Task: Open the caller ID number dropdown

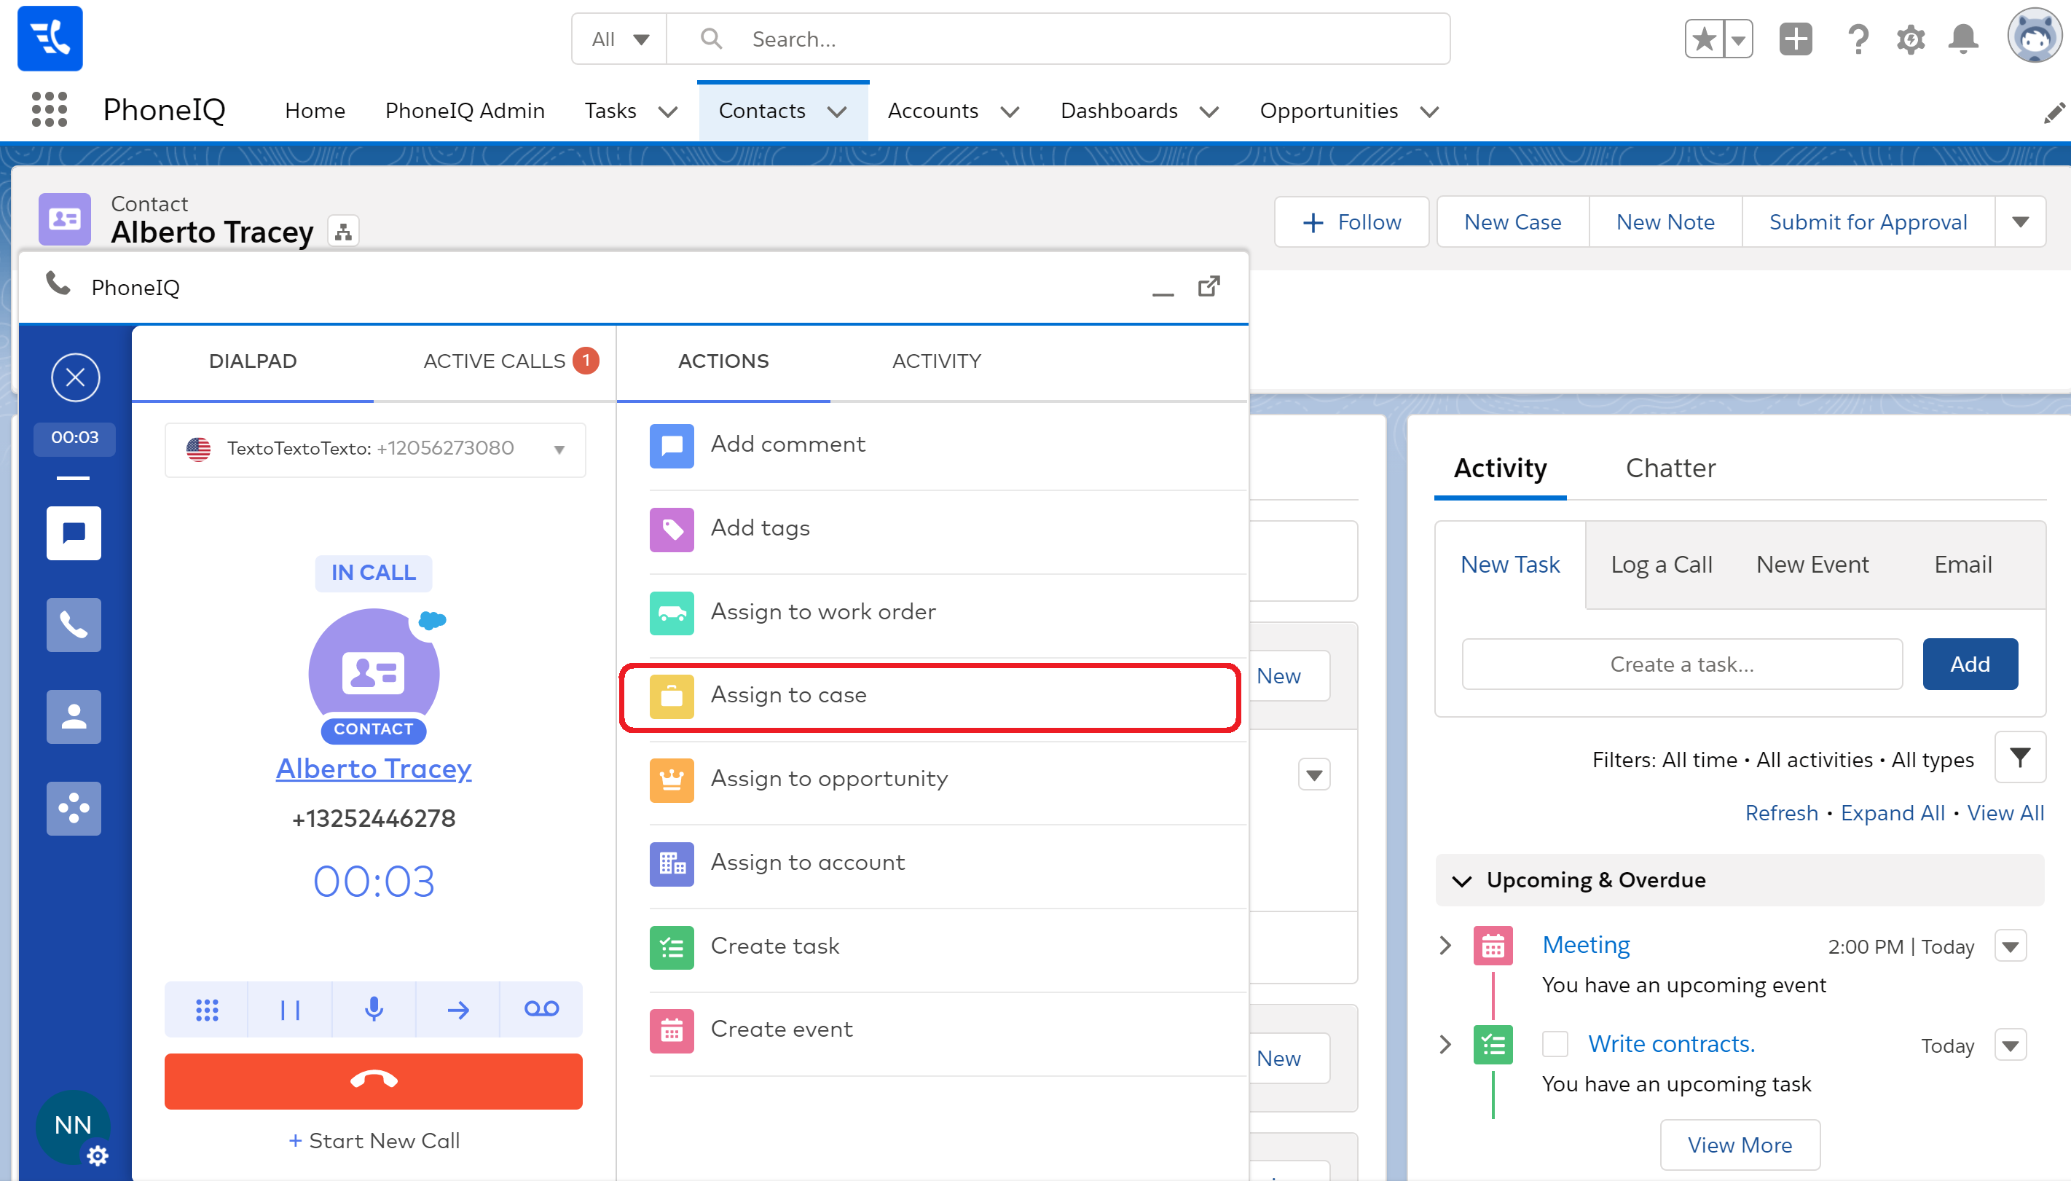Action: point(559,450)
